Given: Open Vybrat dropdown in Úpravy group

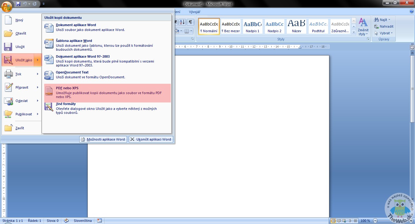Looking at the screenshot, I should tap(384, 33).
